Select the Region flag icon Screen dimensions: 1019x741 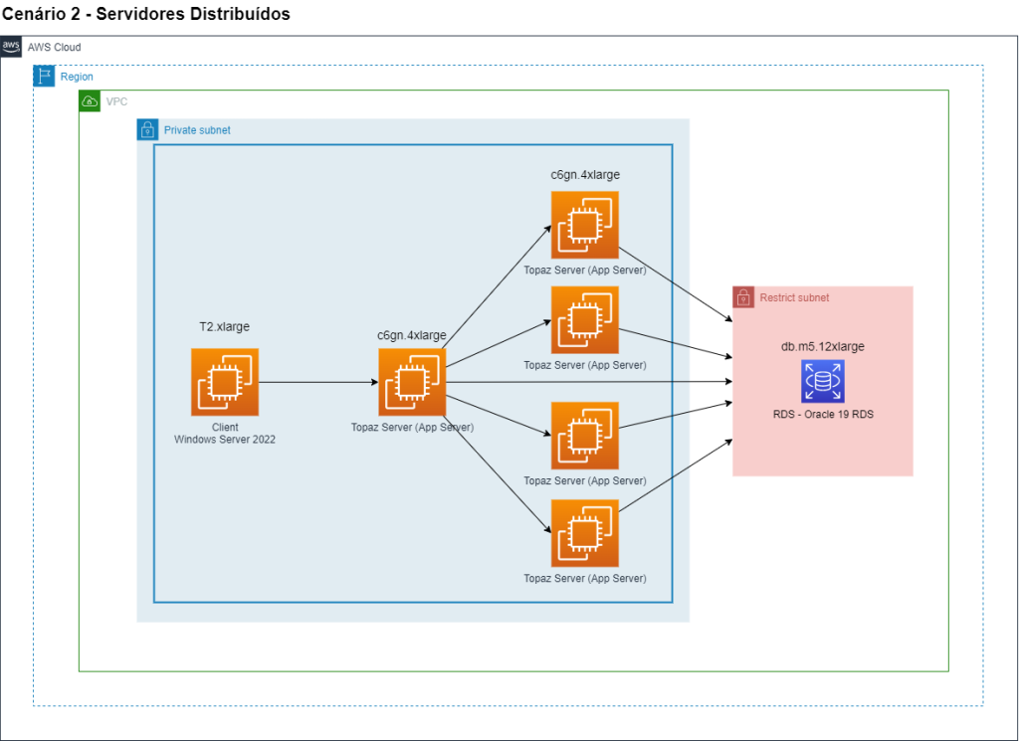pyautogui.click(x=44, y=76)
